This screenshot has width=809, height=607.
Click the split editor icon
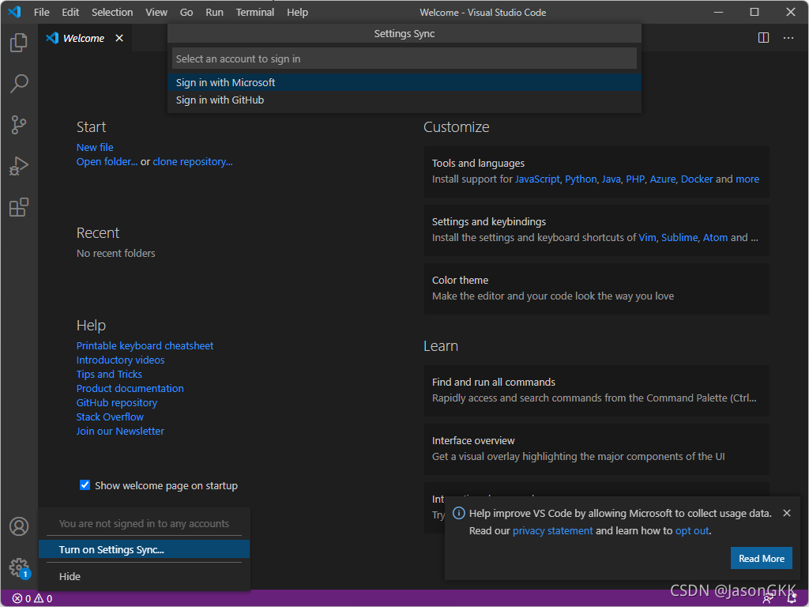[x=764, y=38]
